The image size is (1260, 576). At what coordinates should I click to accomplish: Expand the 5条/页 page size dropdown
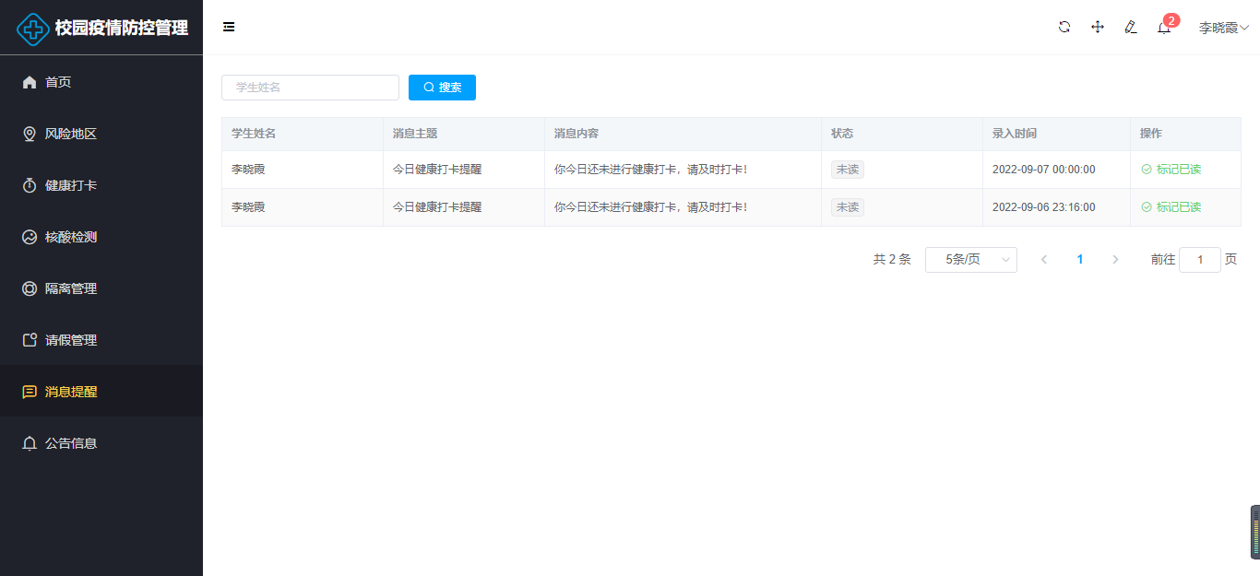coord(970,260)
